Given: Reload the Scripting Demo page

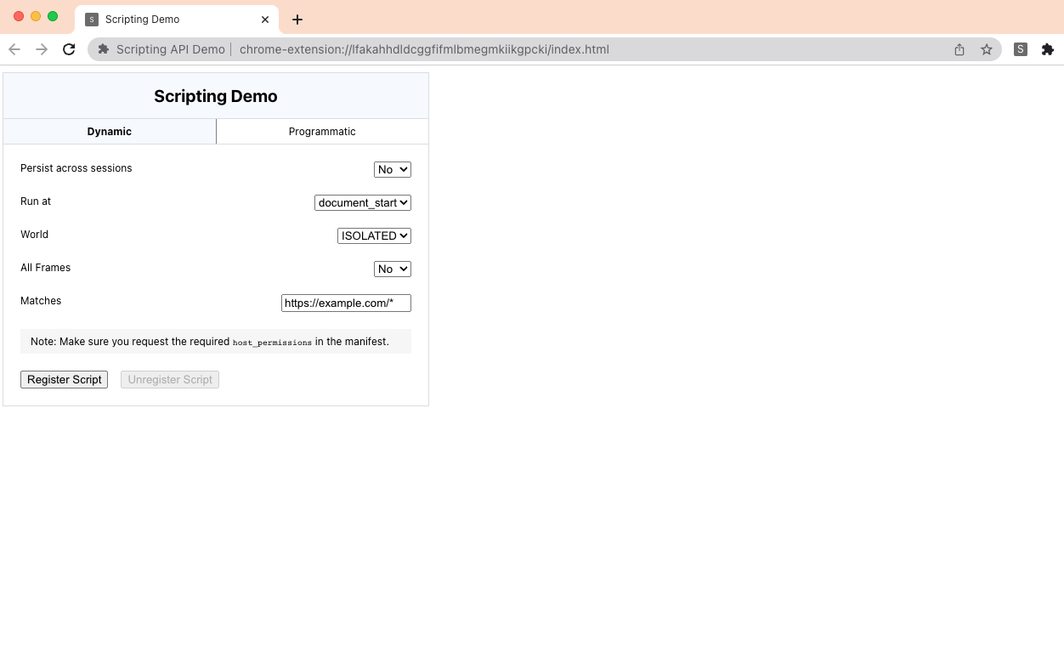Looking at the screenshot, I should coord(69,49).
